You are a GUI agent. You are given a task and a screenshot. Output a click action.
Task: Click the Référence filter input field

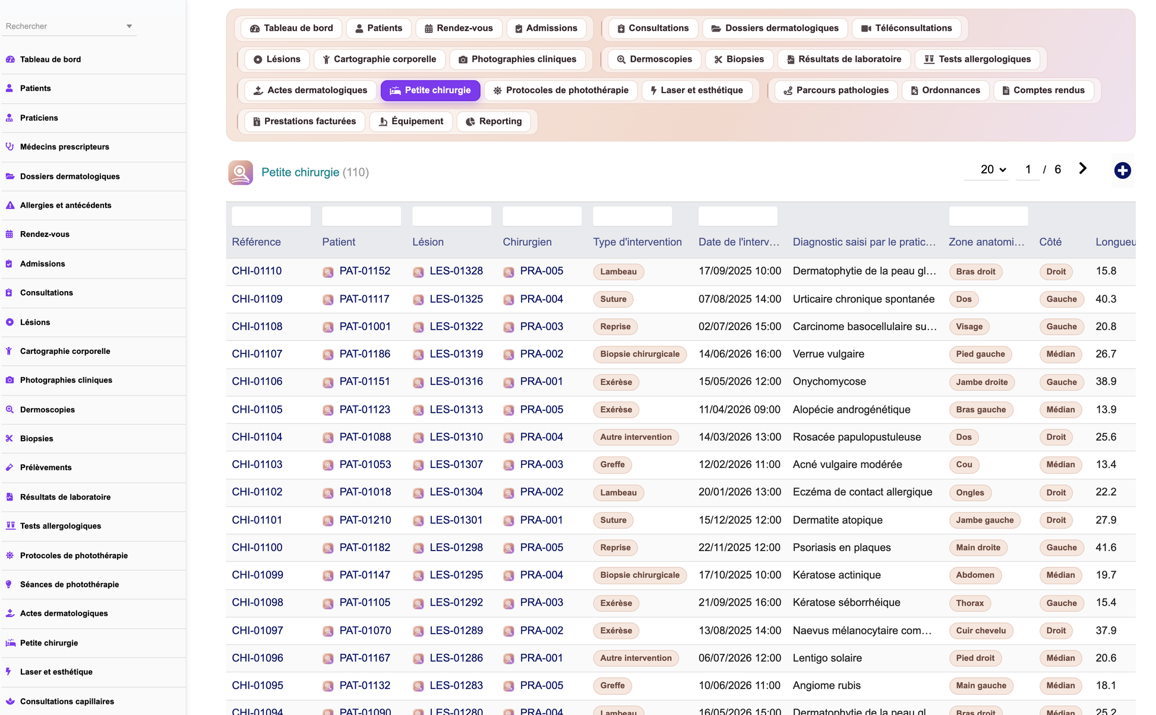click(271, 216)
